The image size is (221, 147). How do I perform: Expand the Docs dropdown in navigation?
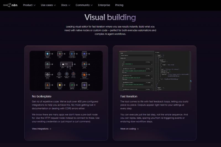[x=65, y=5]
